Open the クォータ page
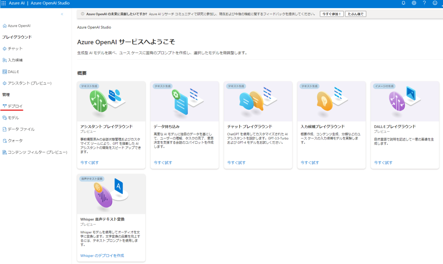The width and height of the screenshot is (443, 264). tap(16, 140)
